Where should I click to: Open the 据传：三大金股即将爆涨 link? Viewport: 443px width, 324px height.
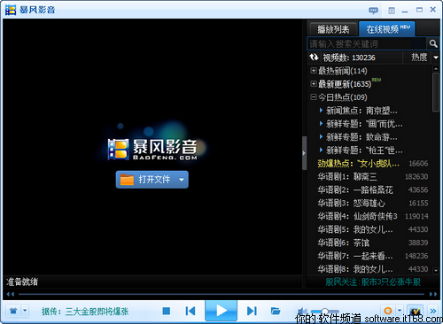click(85, 312)
